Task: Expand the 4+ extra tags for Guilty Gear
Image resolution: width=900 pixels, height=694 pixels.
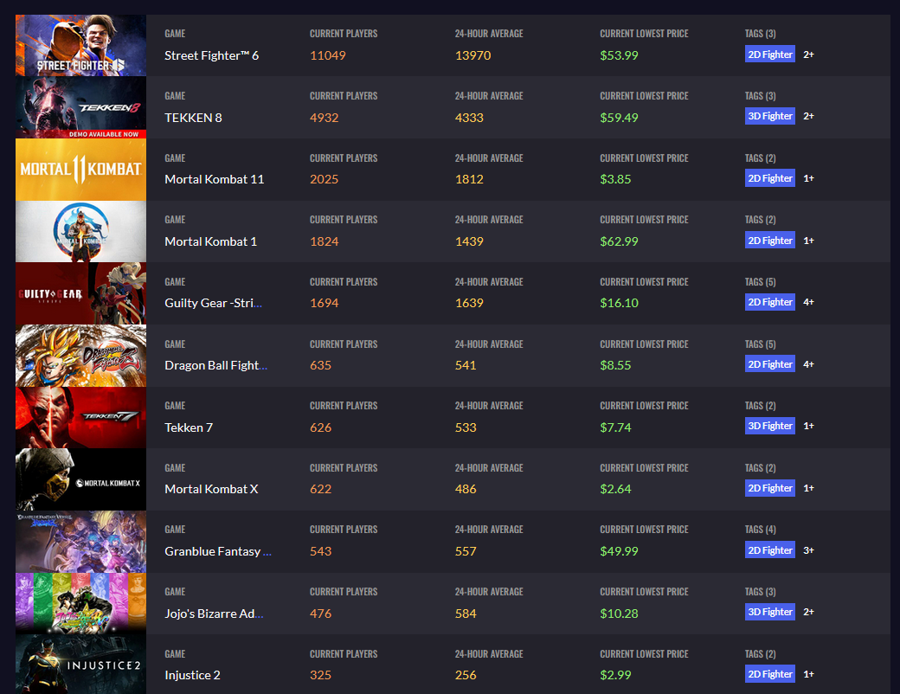Action: (x=809, y=302)
